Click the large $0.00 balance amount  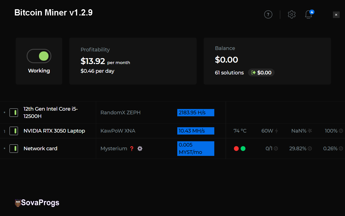coord(227,60)
